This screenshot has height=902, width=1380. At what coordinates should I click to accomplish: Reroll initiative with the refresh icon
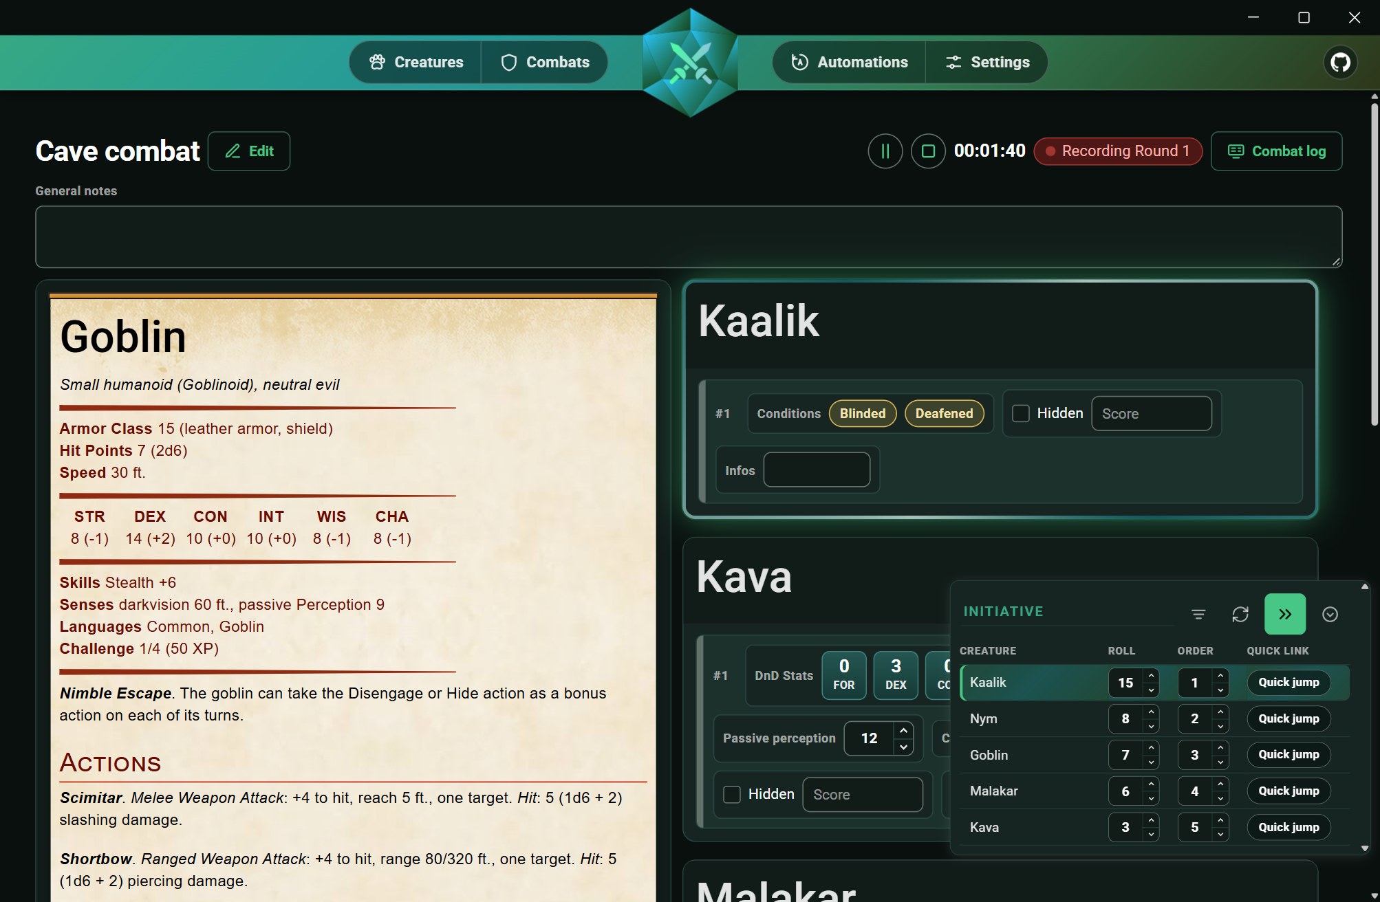coord(1240,614)
